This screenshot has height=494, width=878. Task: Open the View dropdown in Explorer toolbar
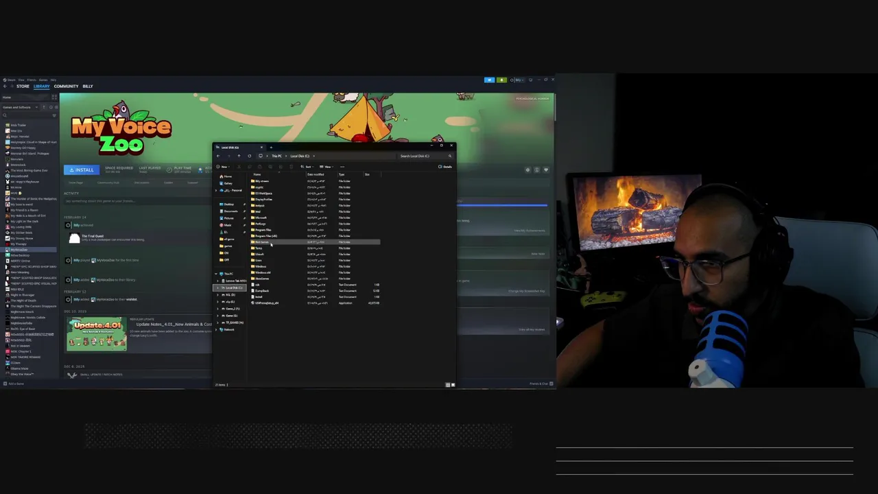tap(327, 167)
